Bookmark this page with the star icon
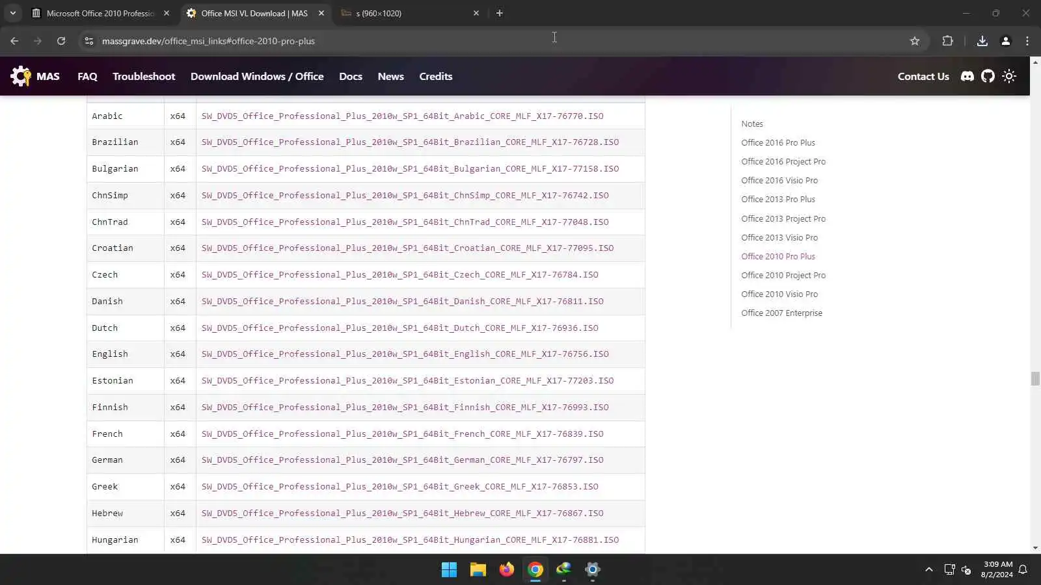This screenshot has width=1041, height=585. coord(915,41)
